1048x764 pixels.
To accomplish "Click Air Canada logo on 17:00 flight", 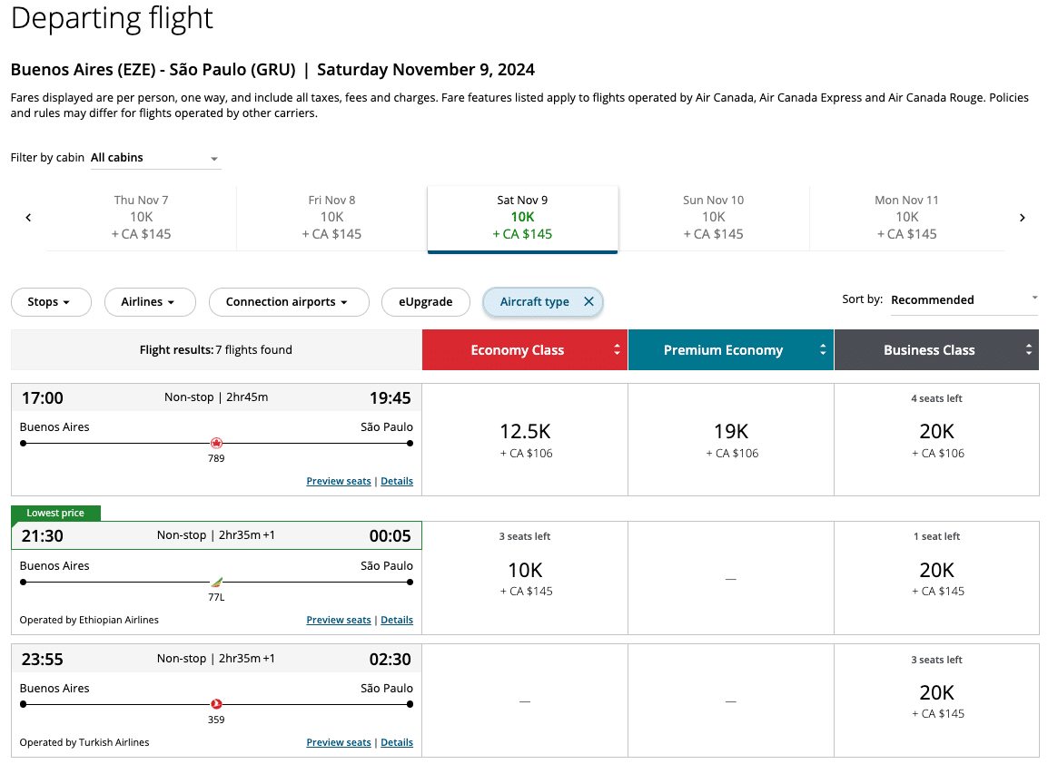I will pos(216,443).
